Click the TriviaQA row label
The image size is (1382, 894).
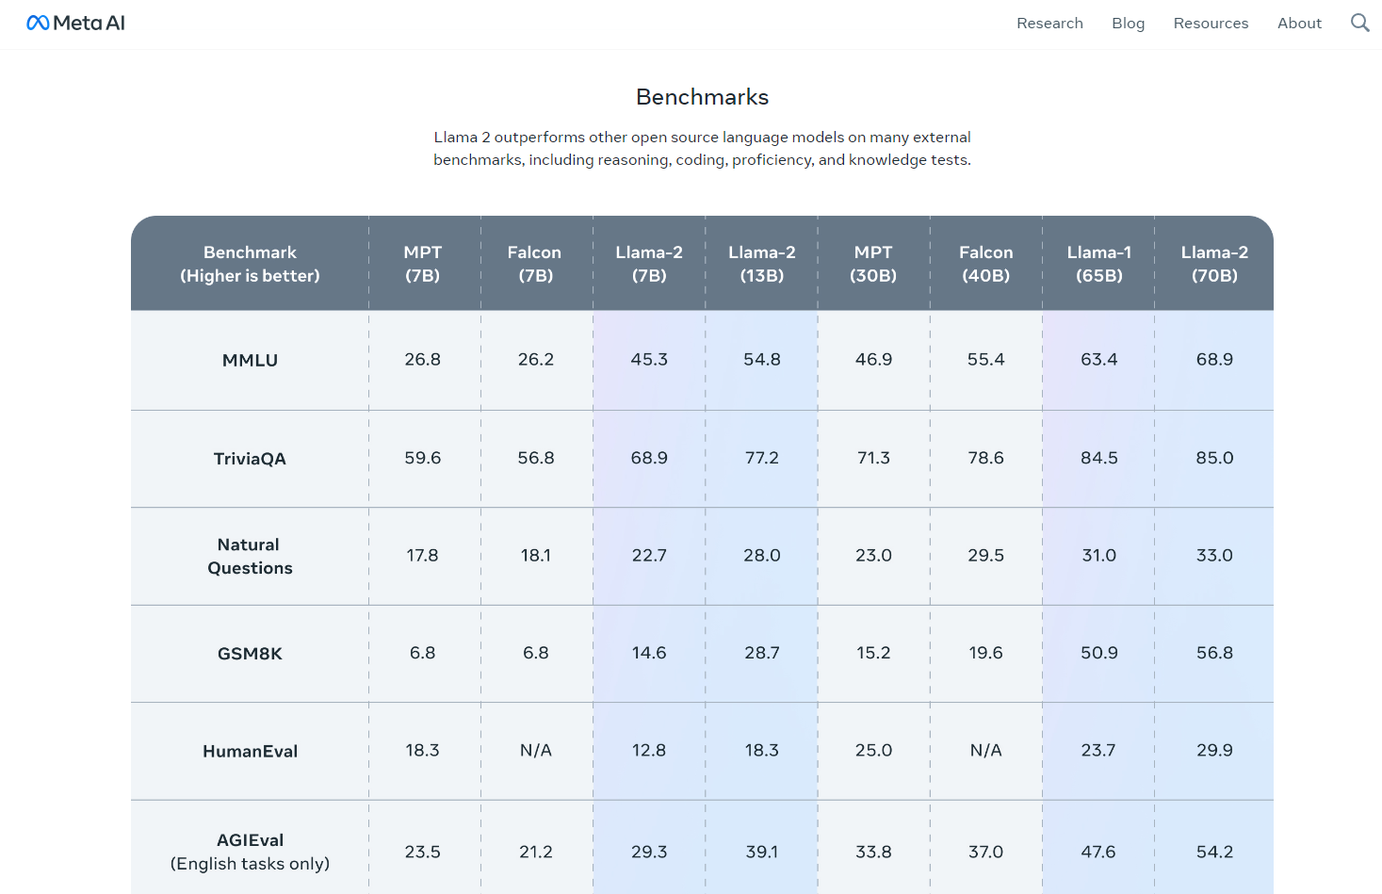250,459
